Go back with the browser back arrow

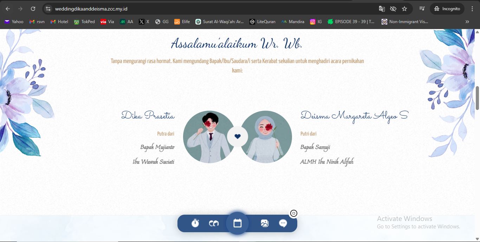pos(8,9)
